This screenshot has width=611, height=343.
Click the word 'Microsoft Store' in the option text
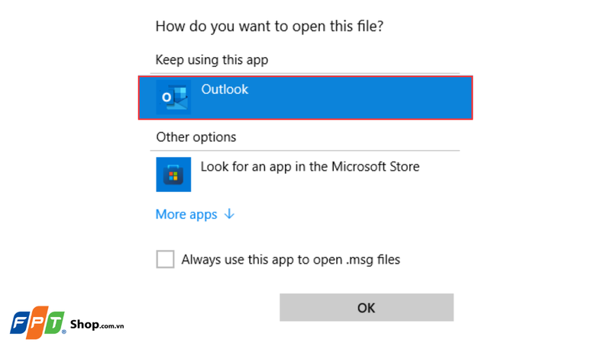click(x=375, y=166)
